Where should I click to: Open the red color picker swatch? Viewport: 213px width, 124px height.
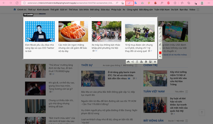pyautogui.click(x=160, y=53)
